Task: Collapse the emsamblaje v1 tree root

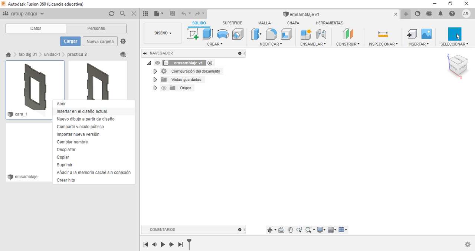Action: pyautogui.click(x=149, y=63)
